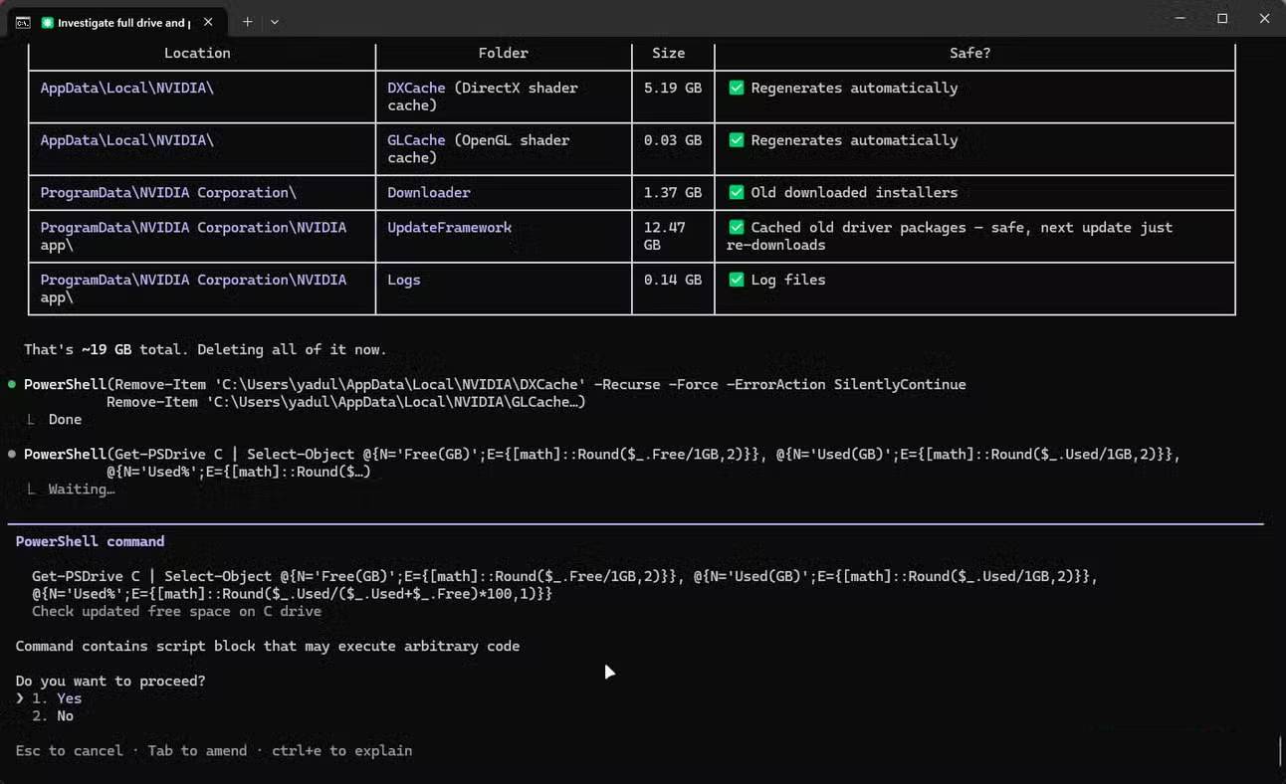The width and height of the screenshot is (1286, 784).
Task: Click 'Regenerates automatically' in the DXCache row
Action: [x=854, y=88]
